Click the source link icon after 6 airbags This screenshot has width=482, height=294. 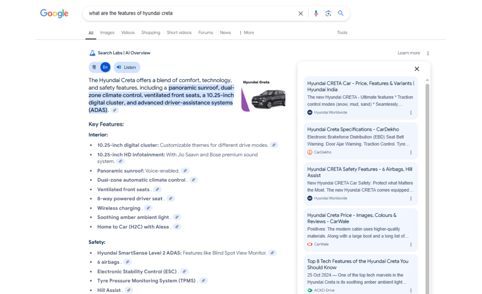pos(128,262)
